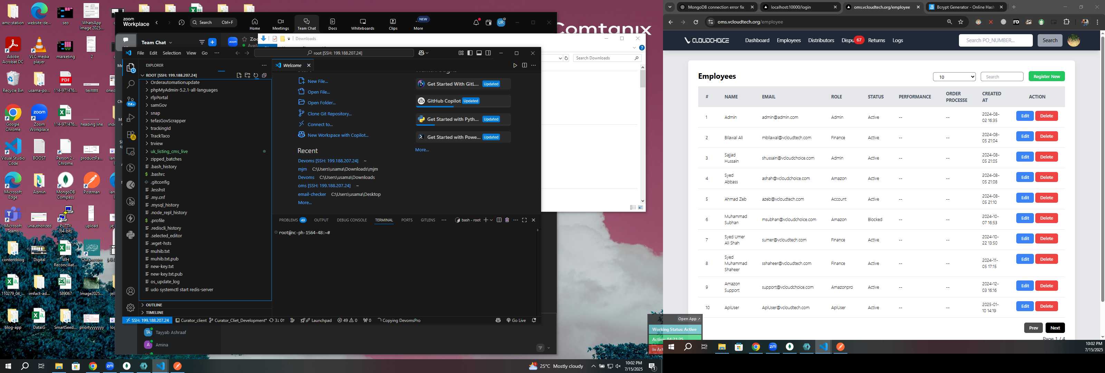The width and height of the screenshot is (1105, 373).
Task: Refresh the Explorer file tree
Action: point(256,75)
